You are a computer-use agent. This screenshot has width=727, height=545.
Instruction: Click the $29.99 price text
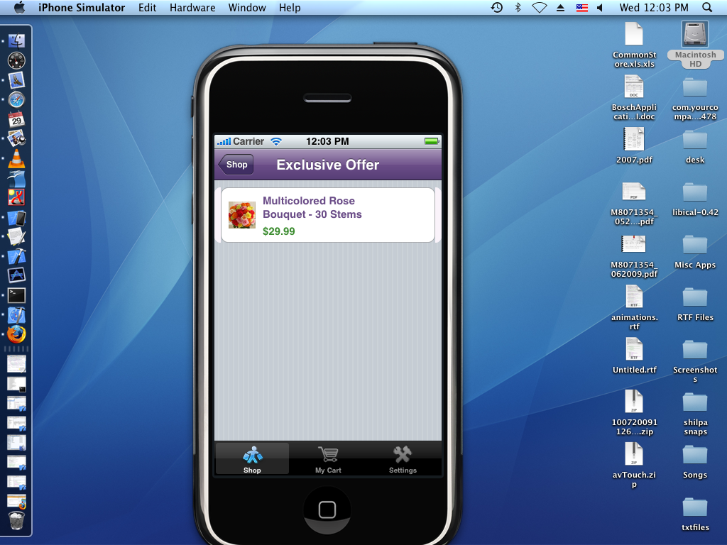point(278,231)
